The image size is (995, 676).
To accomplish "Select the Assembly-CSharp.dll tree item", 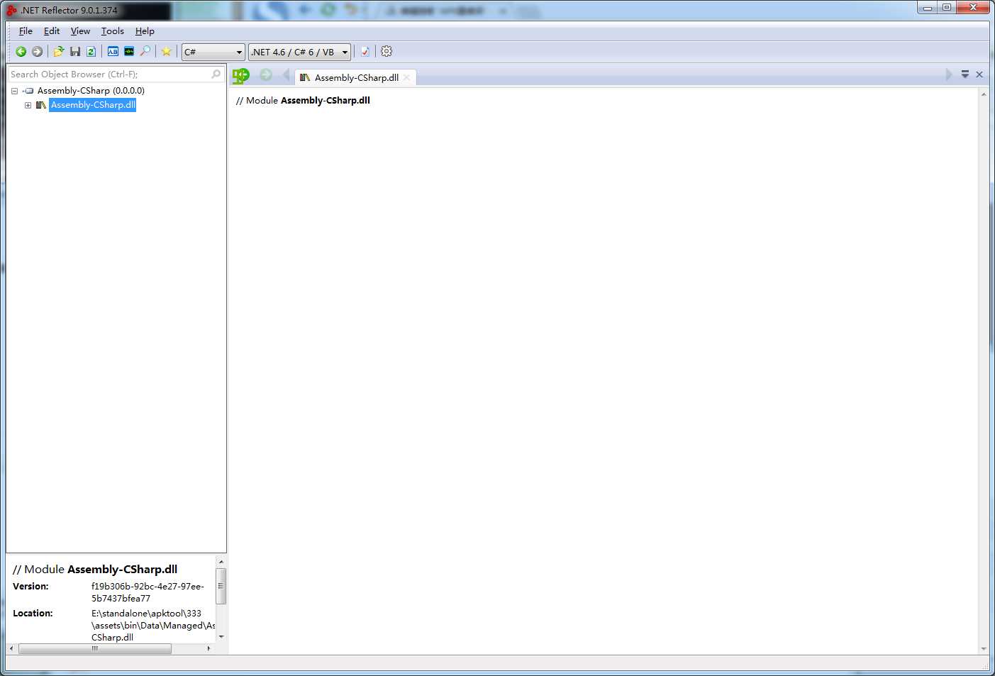I will [x=93, y=105].
